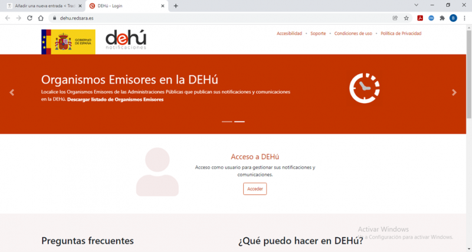
Task: Switch to Añadir una nueva entrada tab
Action: tap(44, 6)
